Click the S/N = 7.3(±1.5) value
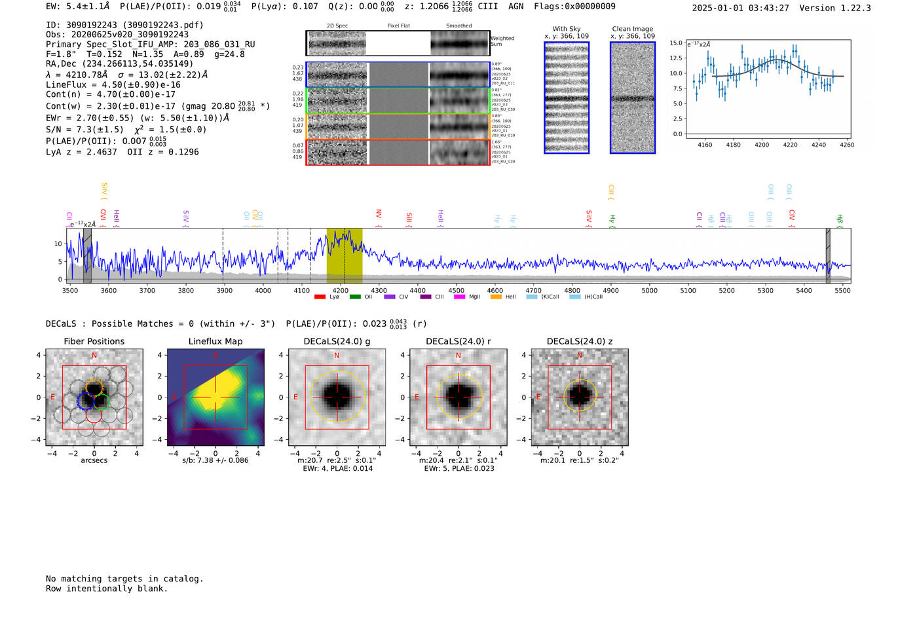The width and height of the screenshot is (917, 624). [x=84, y=130]
